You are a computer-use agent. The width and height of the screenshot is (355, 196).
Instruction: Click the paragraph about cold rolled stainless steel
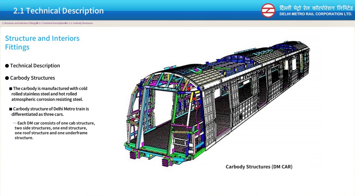pos(49,94)
